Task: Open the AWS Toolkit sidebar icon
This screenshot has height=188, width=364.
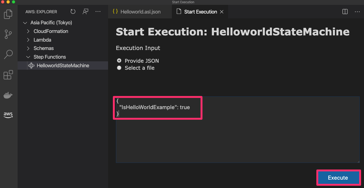Action: (8, 115)
